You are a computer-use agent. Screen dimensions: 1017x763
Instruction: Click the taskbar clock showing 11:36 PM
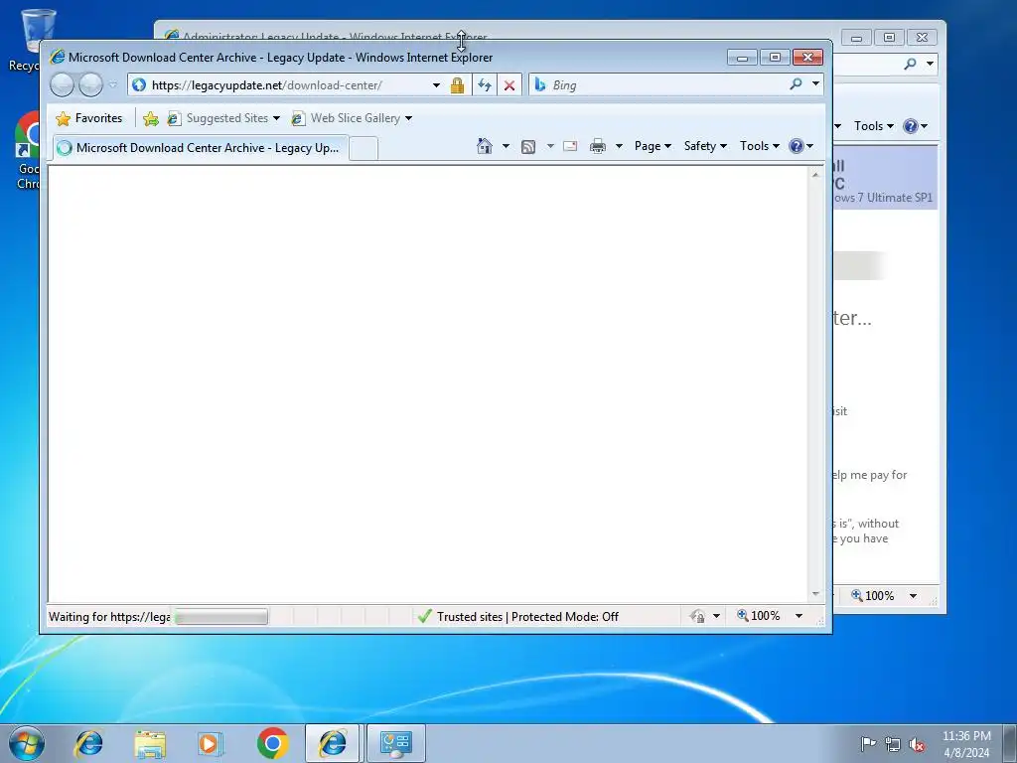(x=966, y=744)
